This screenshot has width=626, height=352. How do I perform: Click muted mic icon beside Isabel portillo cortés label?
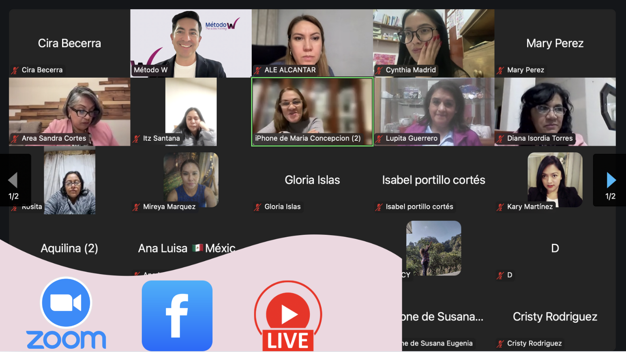coord(379,207)
